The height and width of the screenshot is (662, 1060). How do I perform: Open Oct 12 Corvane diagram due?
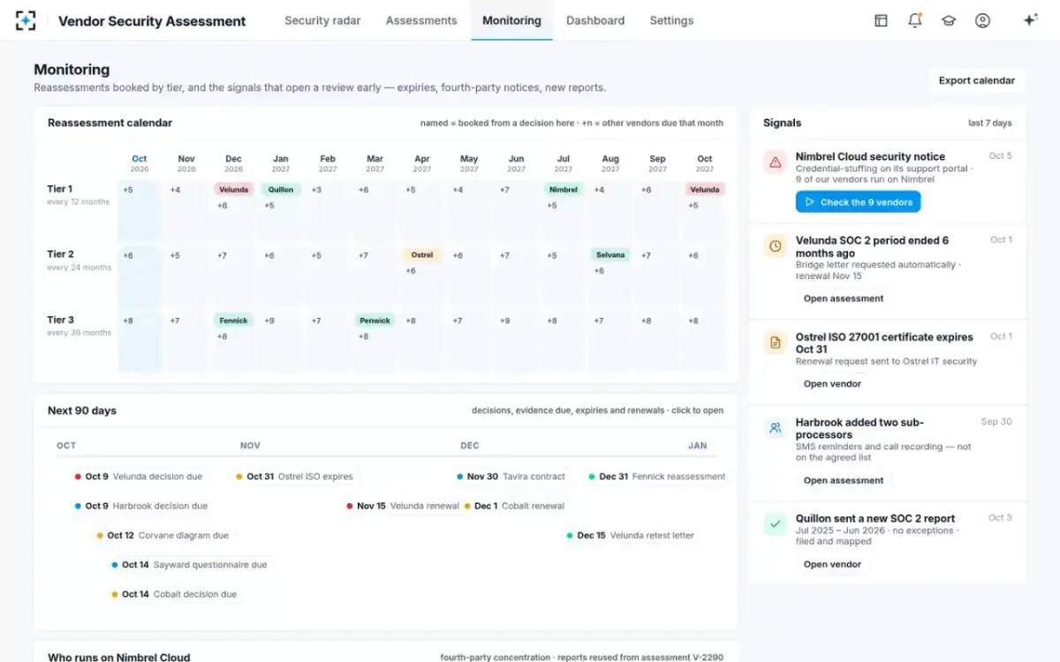tap(163, 535)
